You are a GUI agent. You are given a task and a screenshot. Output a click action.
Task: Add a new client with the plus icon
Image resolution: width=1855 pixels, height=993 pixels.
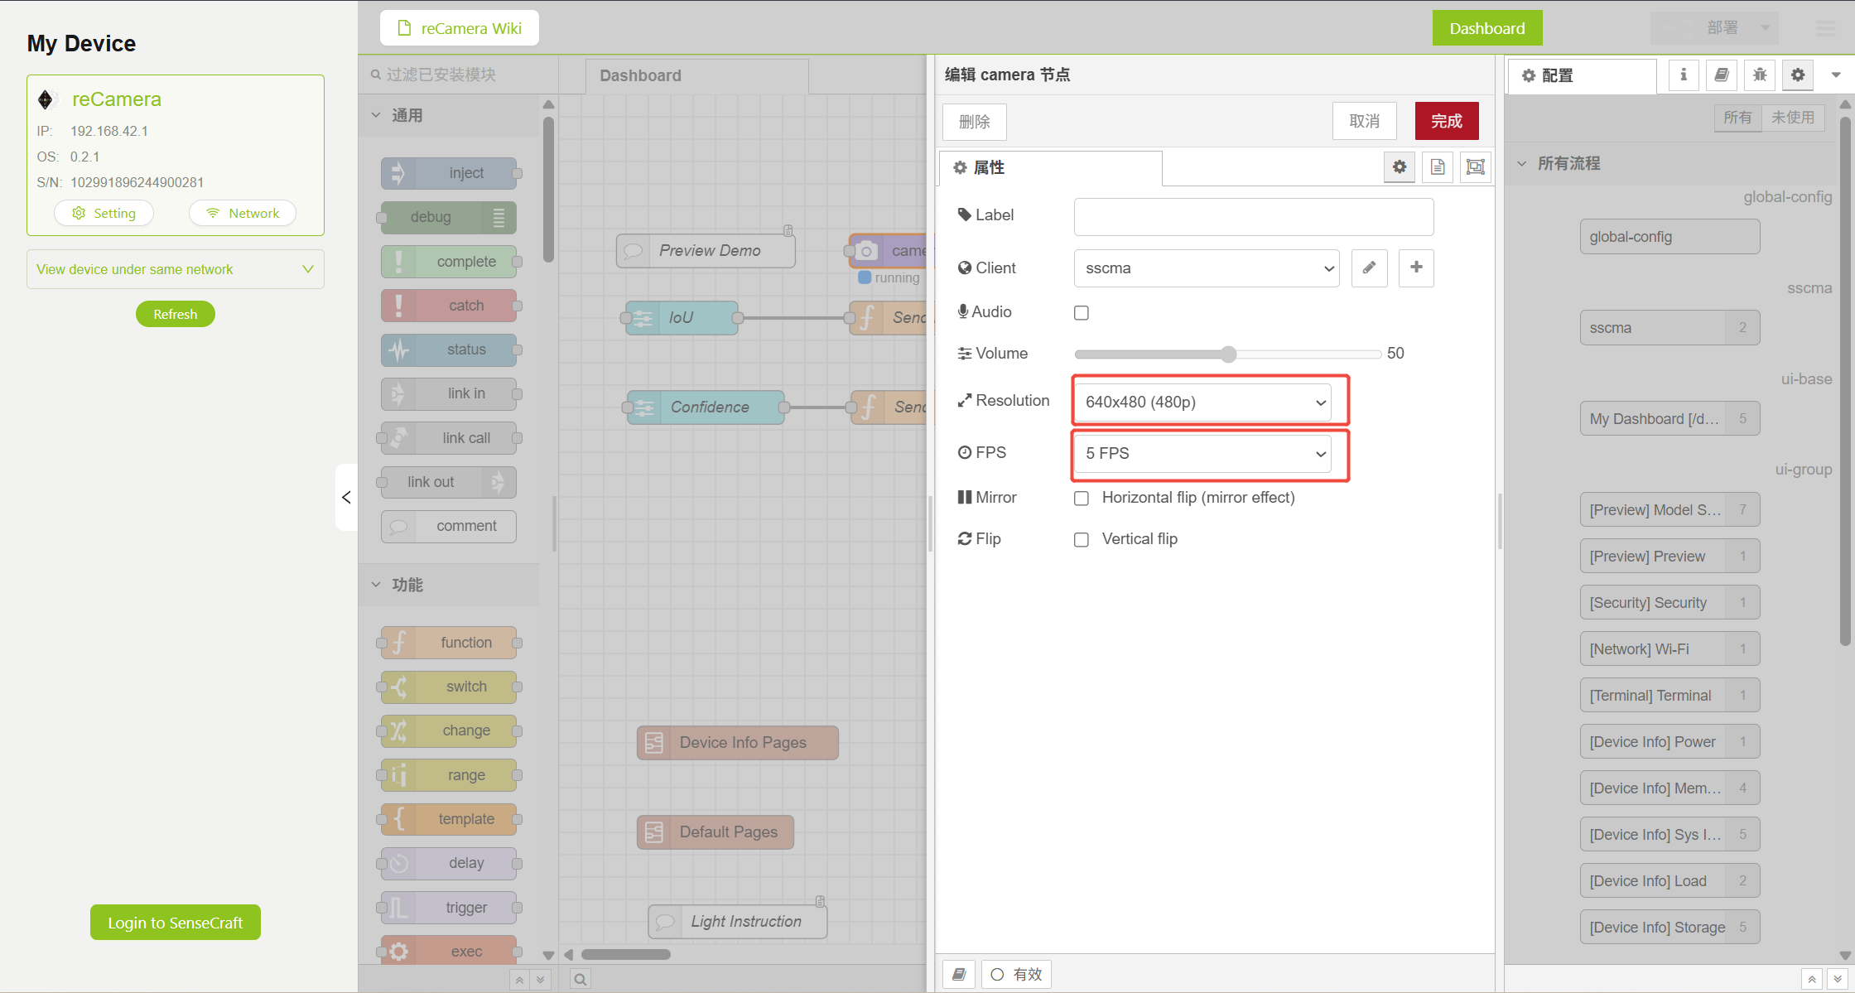(x=1416, y=268)
